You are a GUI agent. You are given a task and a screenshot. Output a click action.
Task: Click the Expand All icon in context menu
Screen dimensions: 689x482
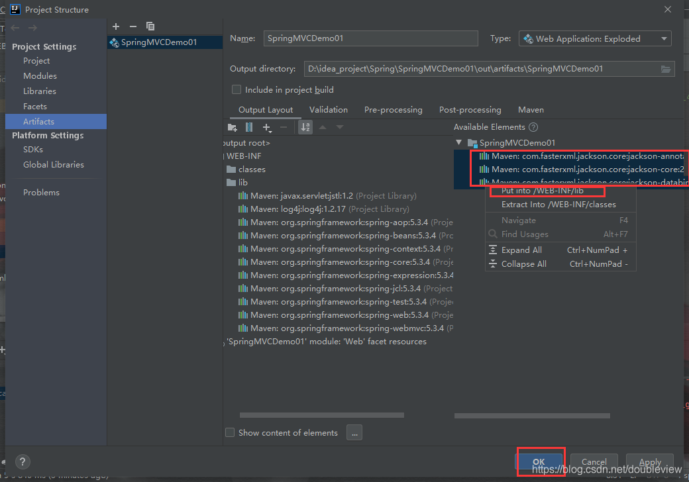pyautogui.click(x=493, y=250)
